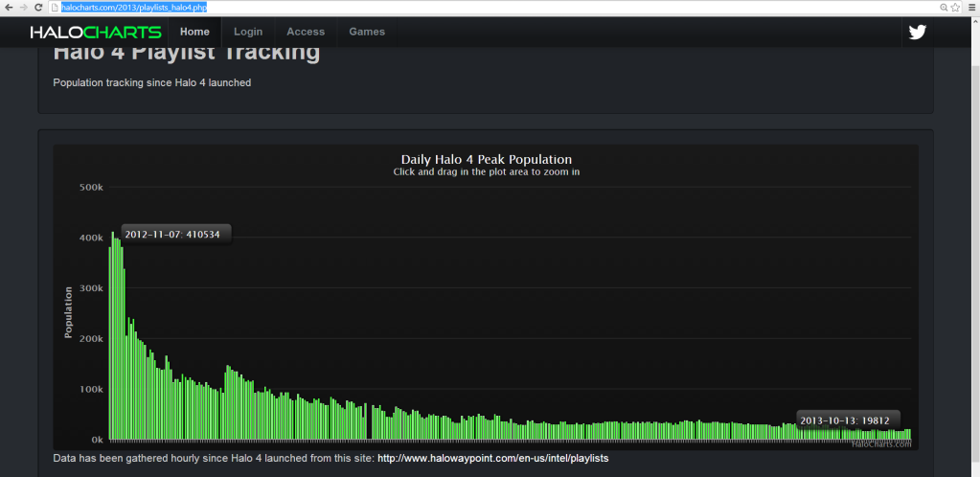This screenshot has height=477, width=980.
Task: Click the scrollbar up arrow
Action: pyautogui.click(x=975, y=21)
